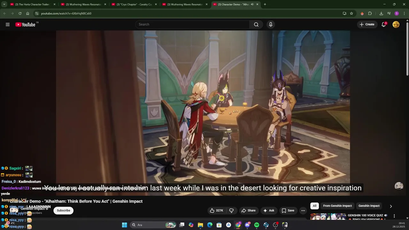Click the YouTube search input field
This screenshot has width=409, height=230.
pyautogui.click(x=192, y=25)
